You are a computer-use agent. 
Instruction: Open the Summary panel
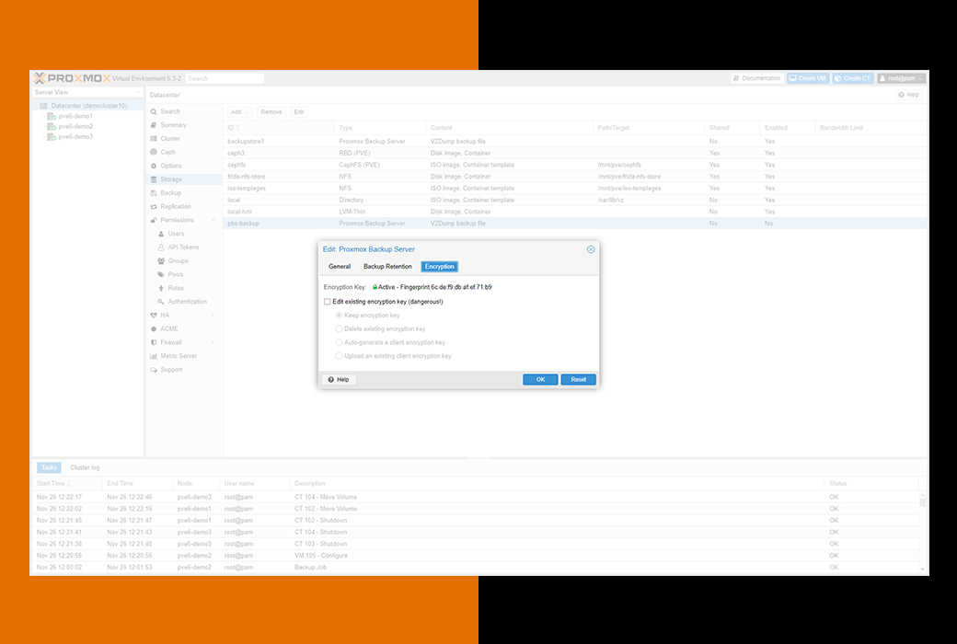click(168, 125)
